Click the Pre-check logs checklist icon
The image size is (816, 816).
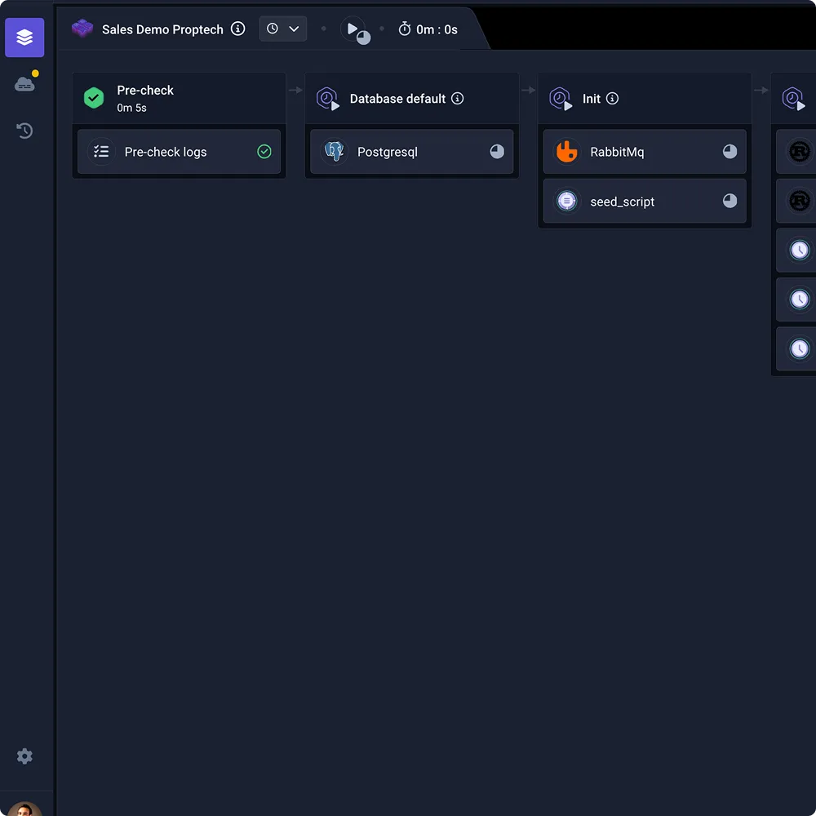(x=101, y=152)
